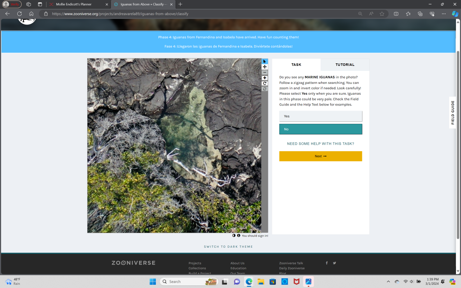Open Microsoft Store from taskbar
461x288 pixels.
pyautogui.click(x=273, y=282)
